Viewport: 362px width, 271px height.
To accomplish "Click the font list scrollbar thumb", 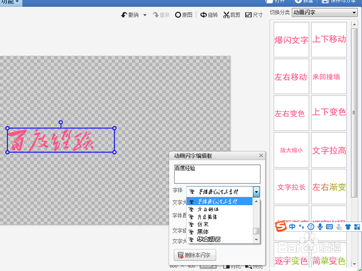I will pos(256,231).
